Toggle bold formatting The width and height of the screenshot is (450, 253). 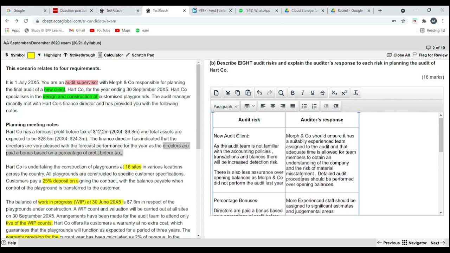[292, 93]
